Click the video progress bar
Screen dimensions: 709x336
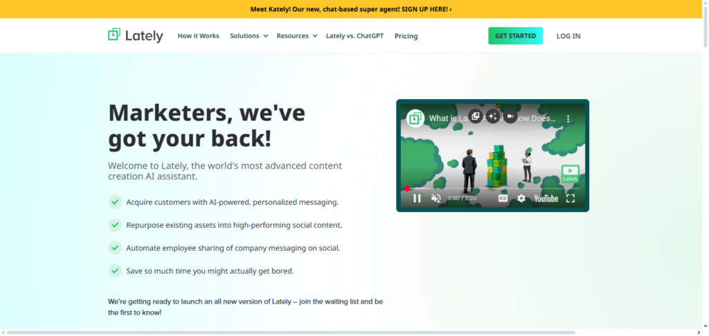493,188
